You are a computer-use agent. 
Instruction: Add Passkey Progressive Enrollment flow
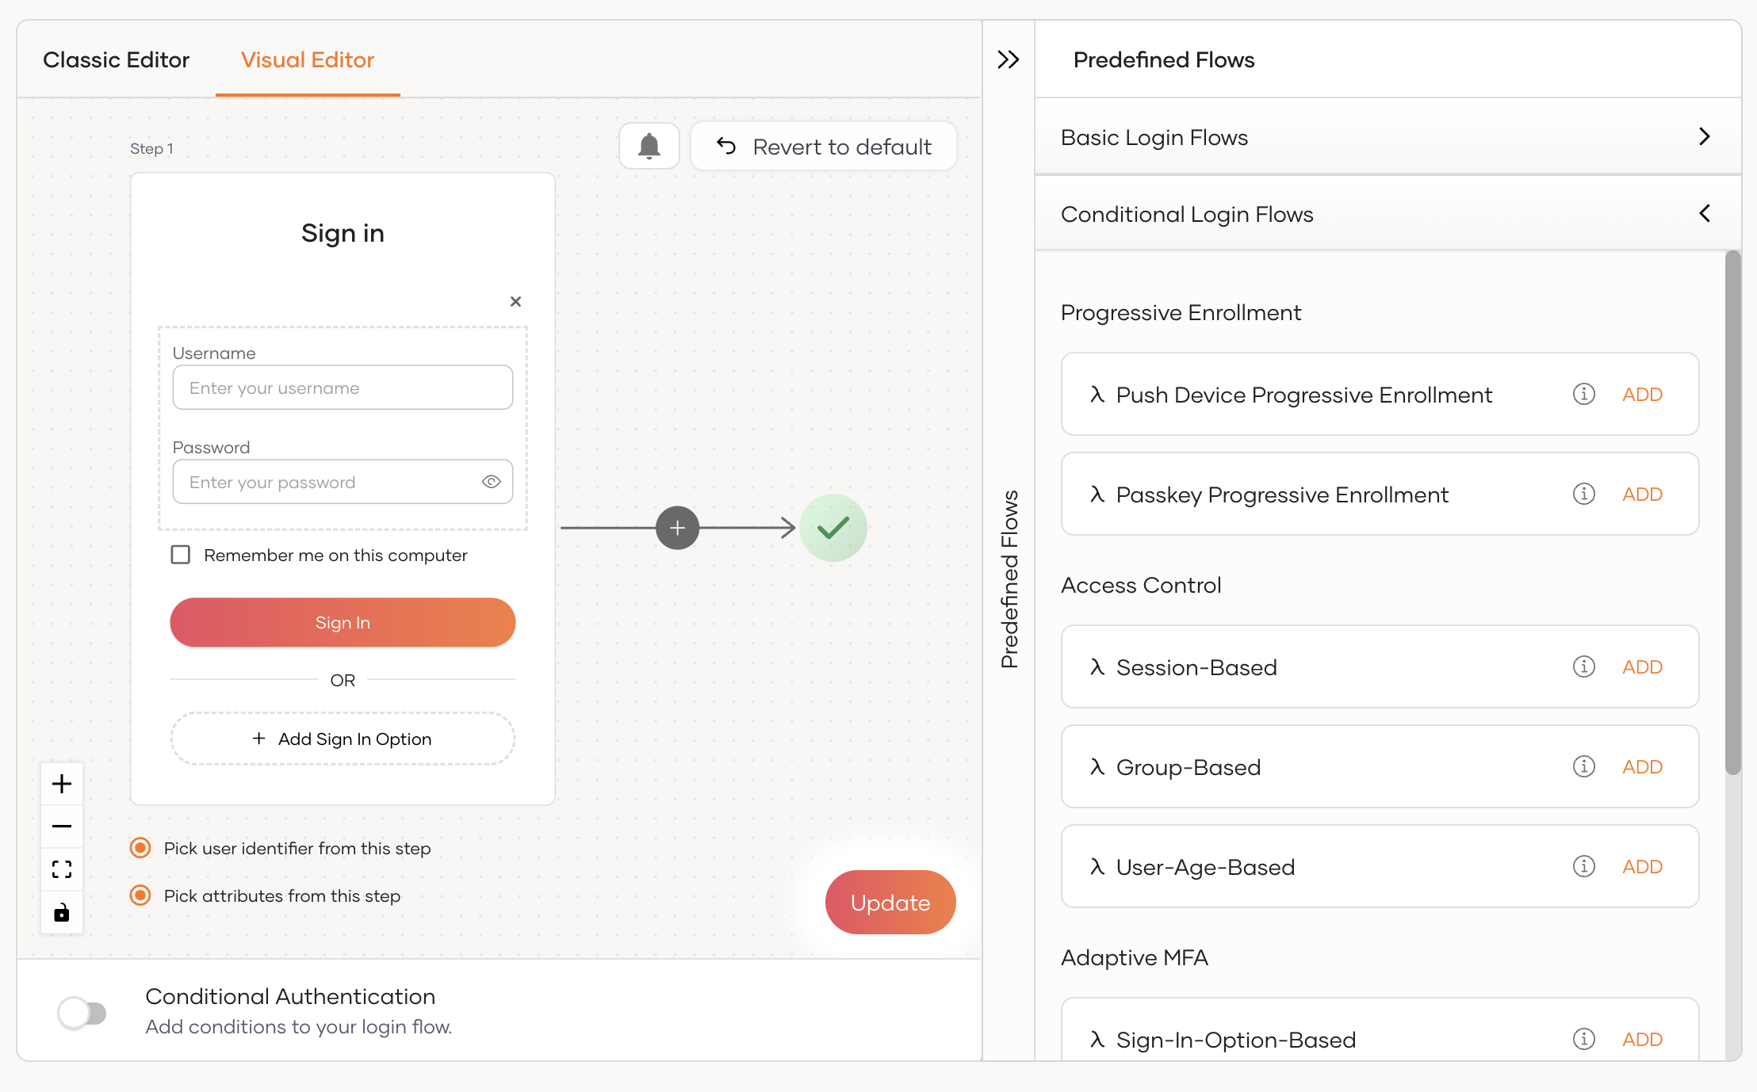1642,494
